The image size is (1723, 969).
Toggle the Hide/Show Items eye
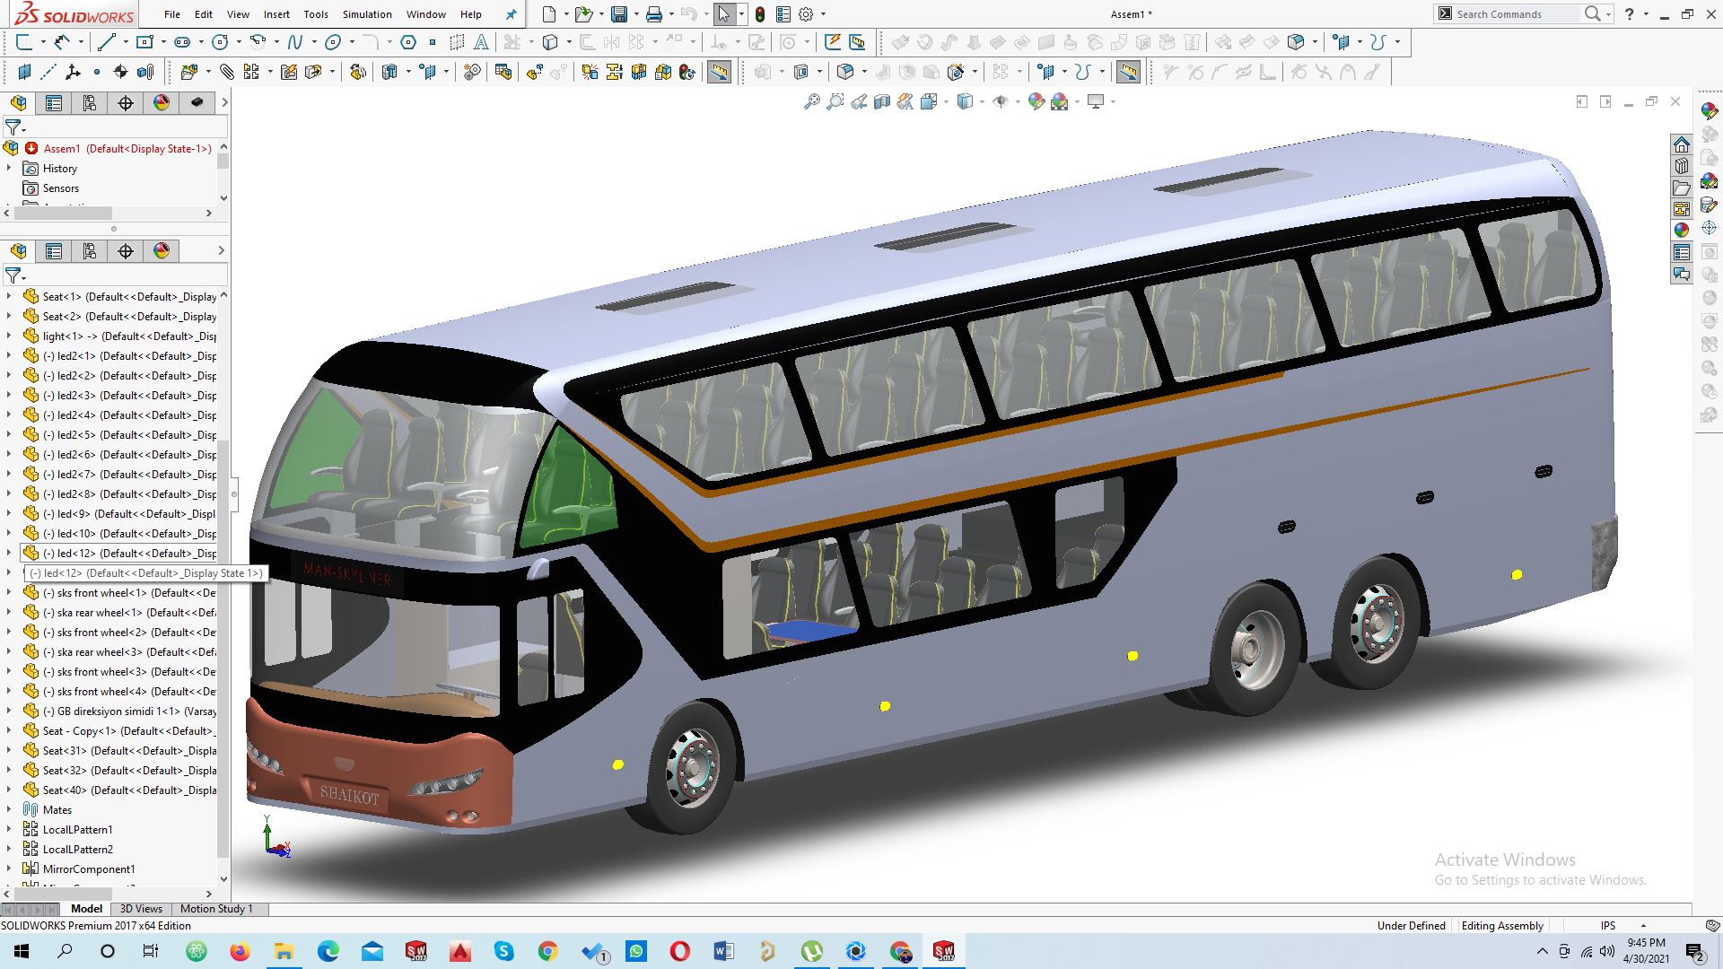point(1001,102)
